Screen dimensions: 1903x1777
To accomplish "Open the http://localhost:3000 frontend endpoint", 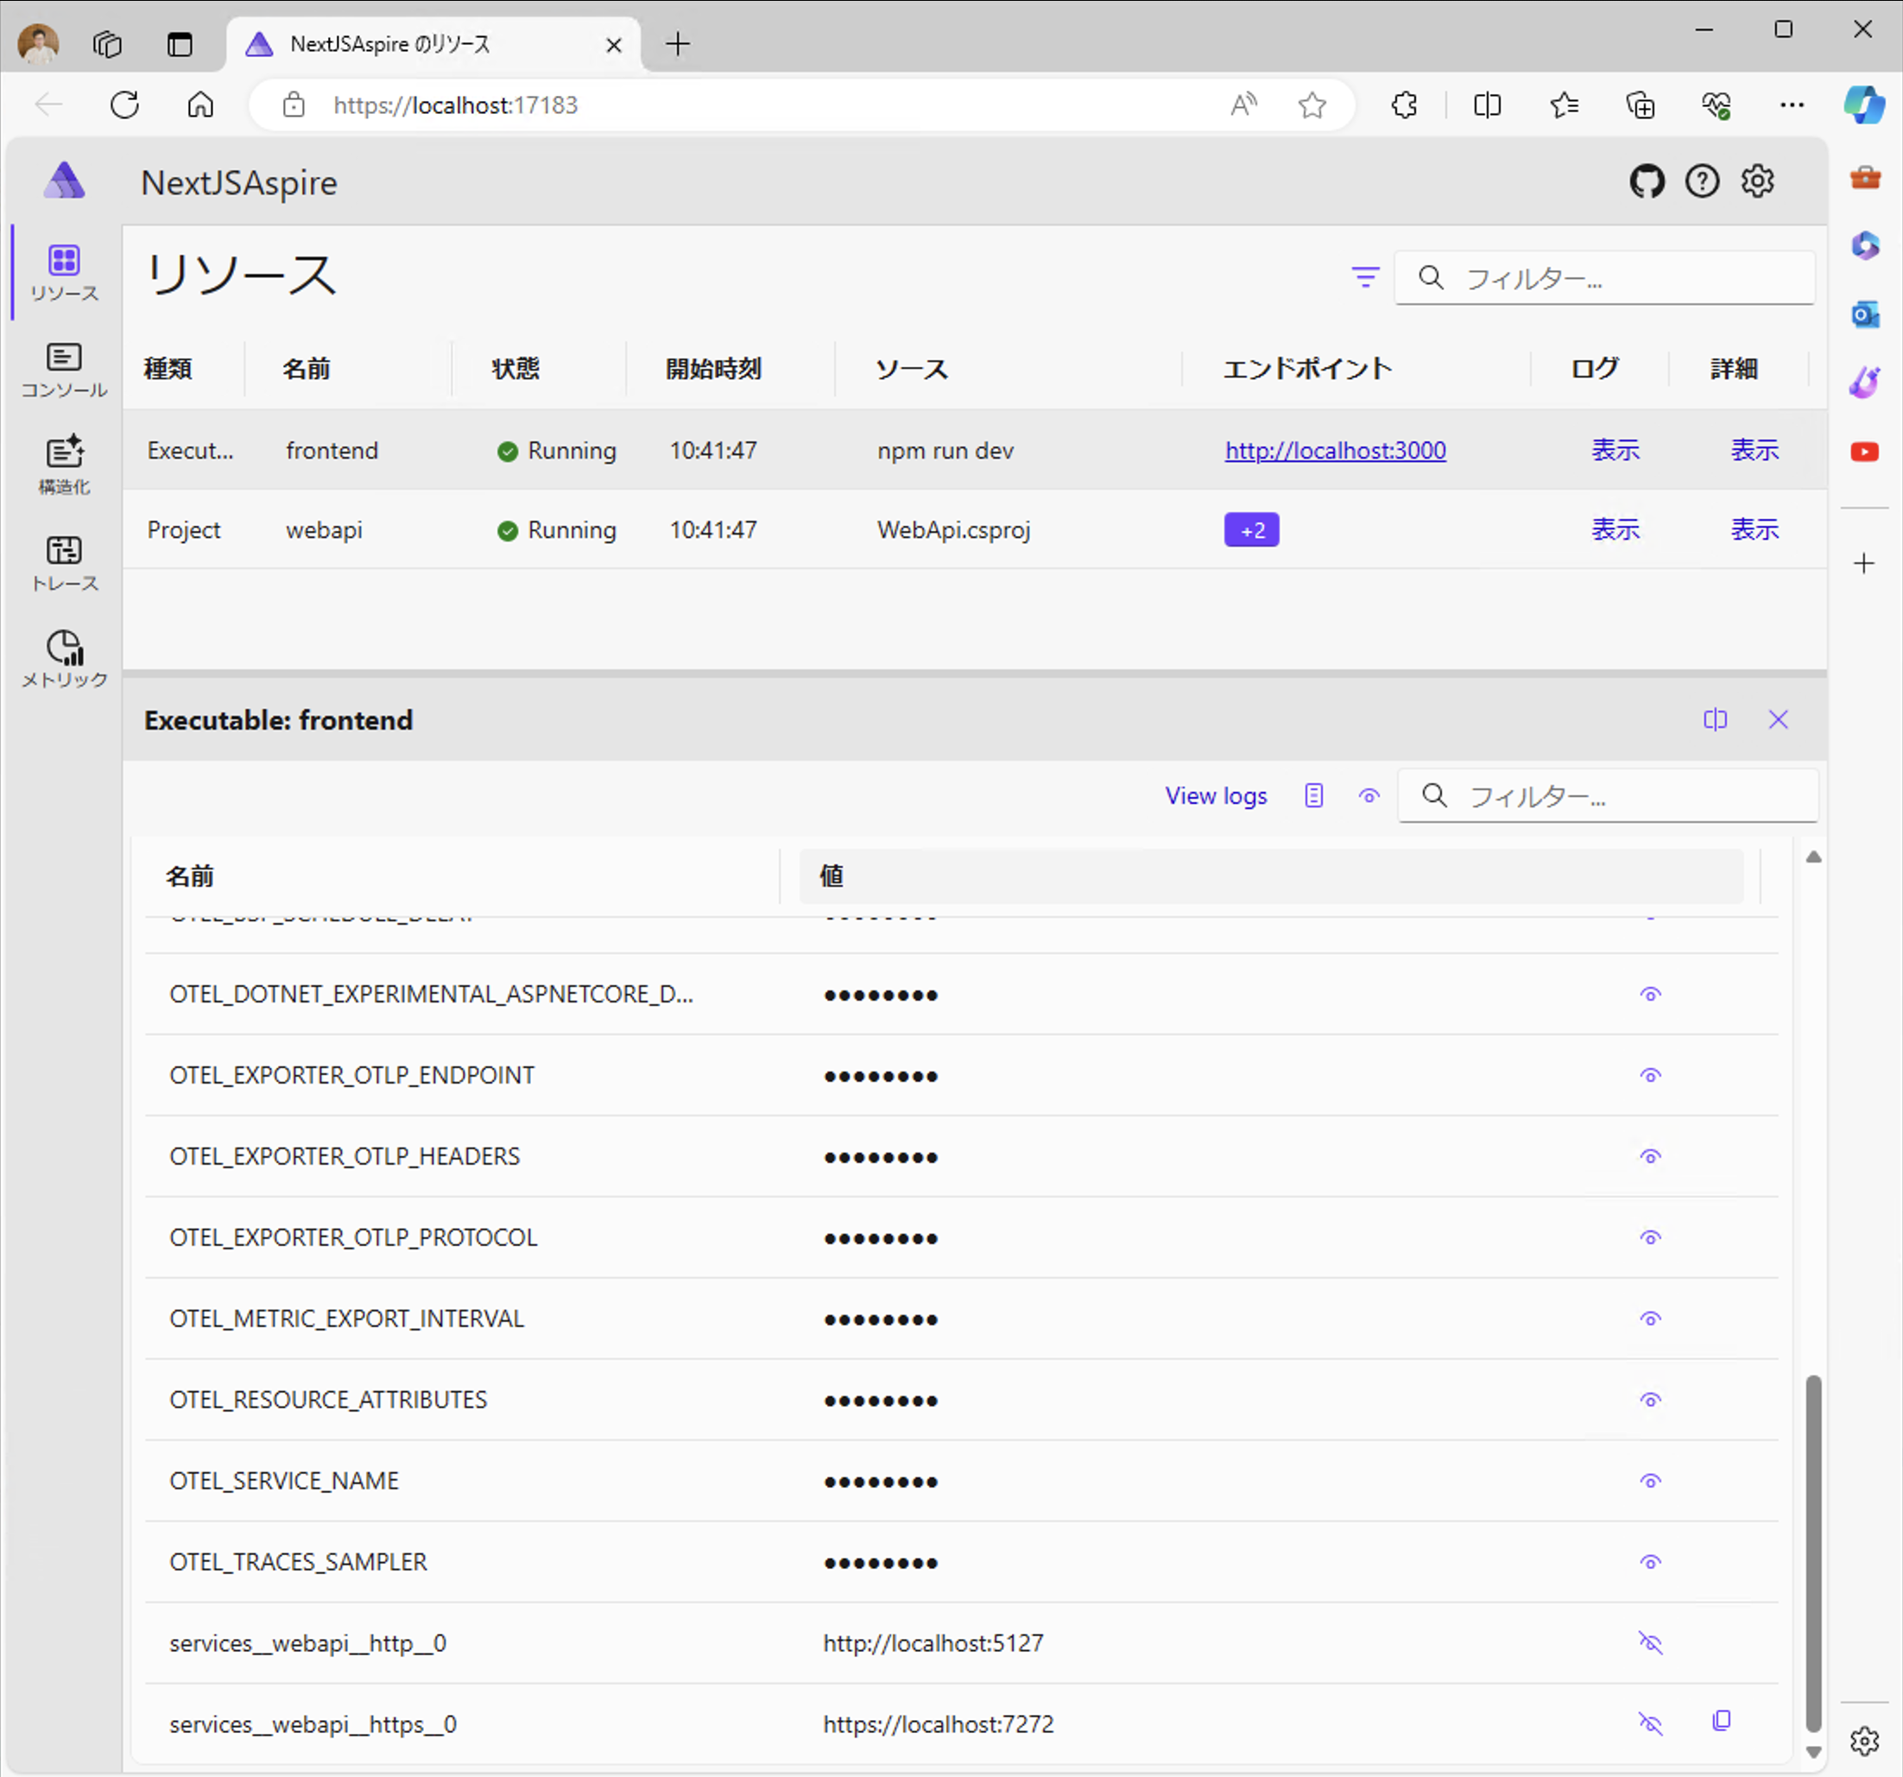I will (x=1334, y=450).
